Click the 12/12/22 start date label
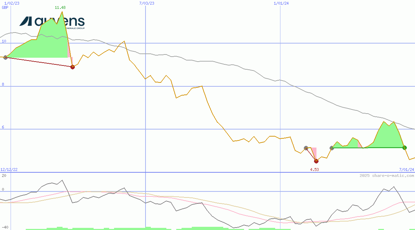The width and height of the screenshot is (415, 230). coord(9,170)
